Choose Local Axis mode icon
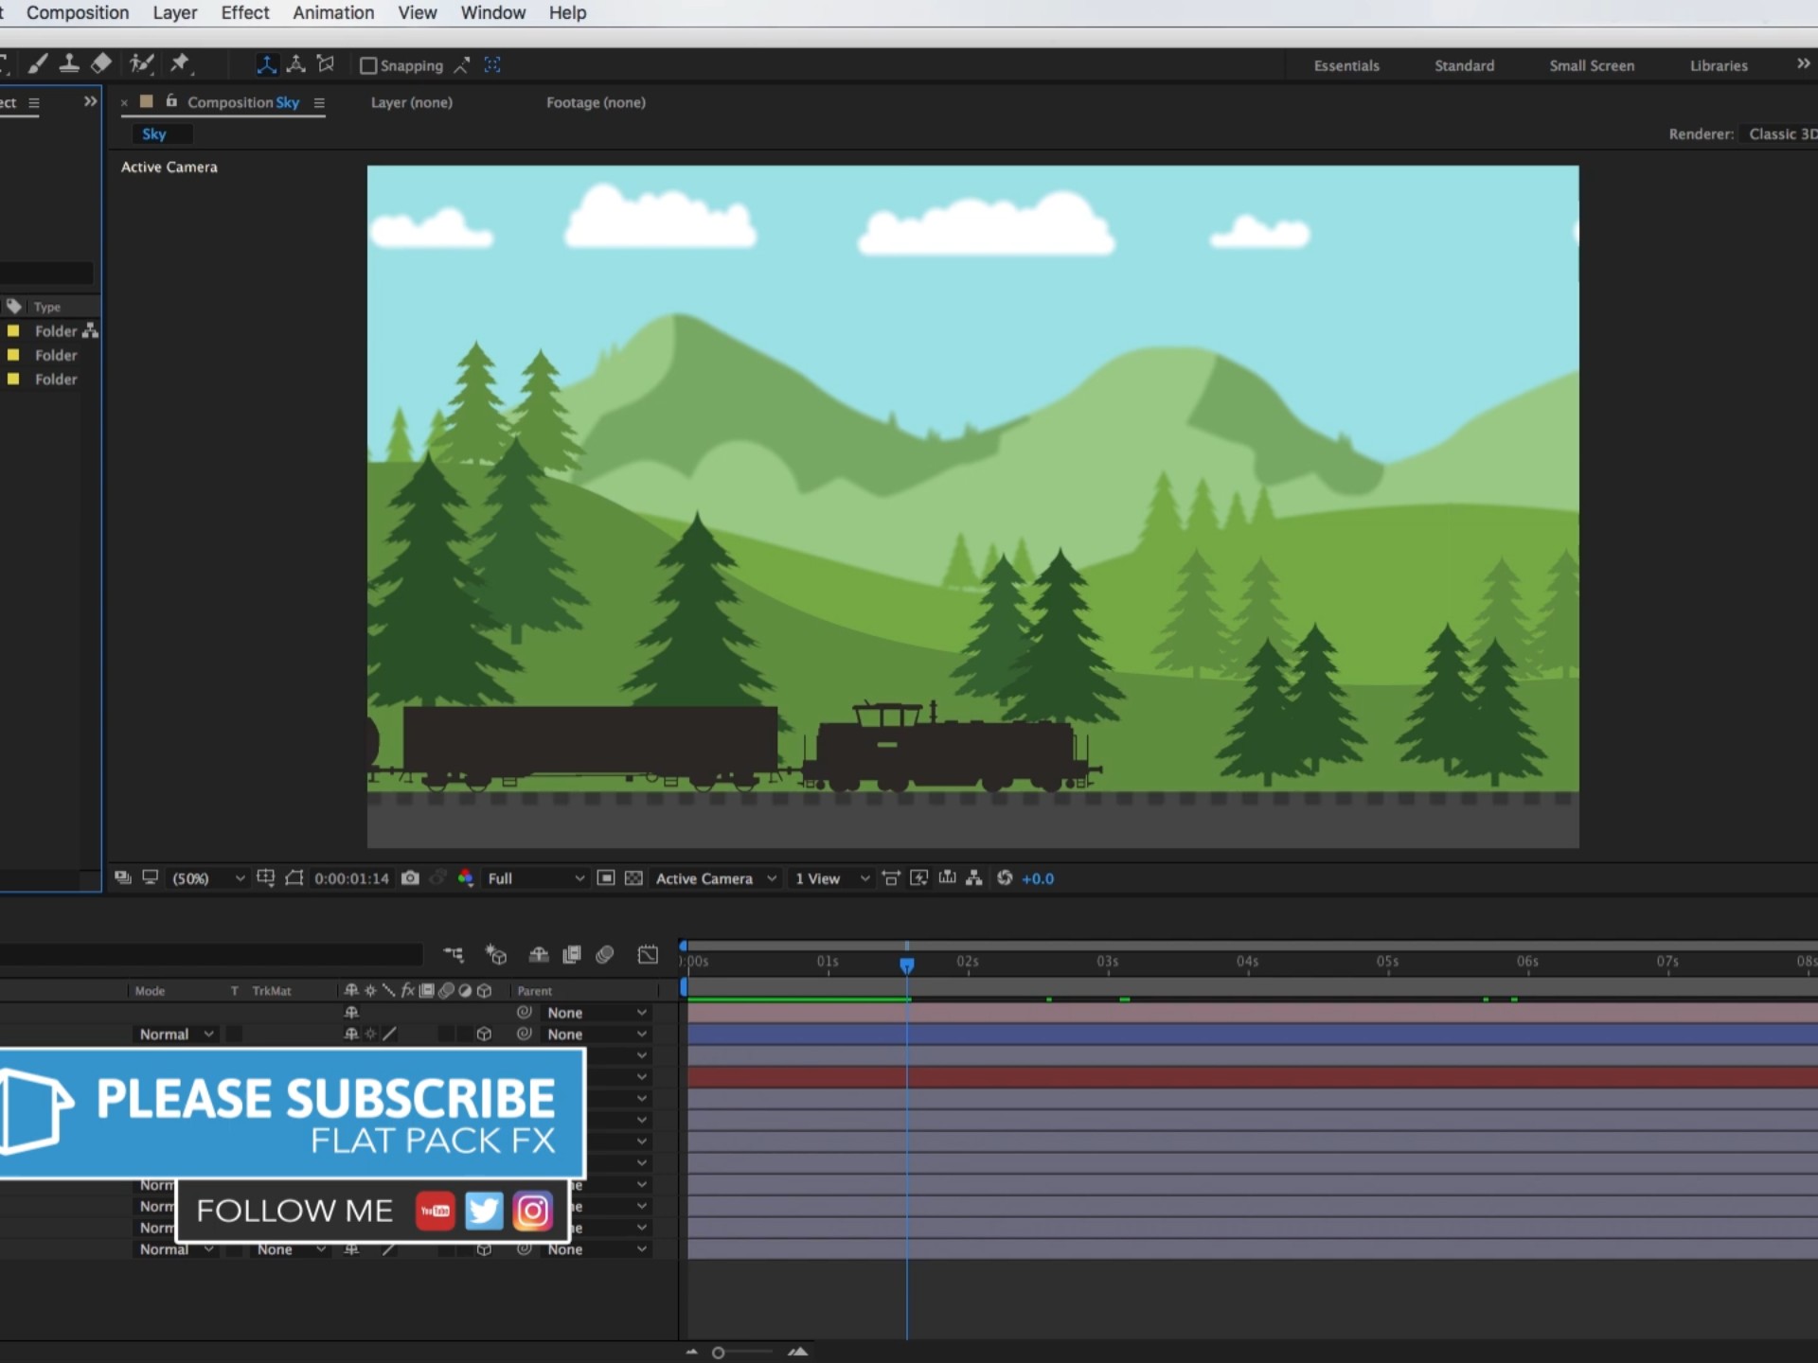The image size is (1818, 1363). pyautogui.click(x=267, y=64)
